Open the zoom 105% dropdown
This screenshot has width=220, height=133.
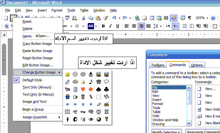[207, 18]
